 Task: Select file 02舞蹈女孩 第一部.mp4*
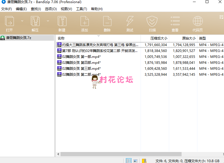[81, 57]
